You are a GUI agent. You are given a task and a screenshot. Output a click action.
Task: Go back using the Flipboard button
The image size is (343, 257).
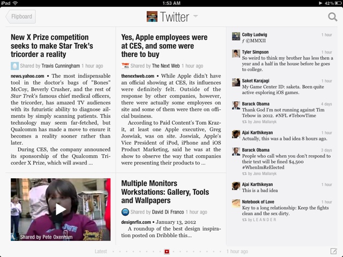(21, 17)
